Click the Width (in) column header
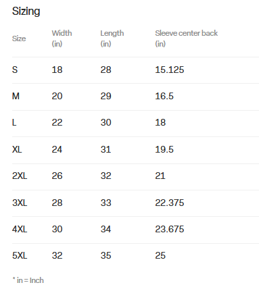This screenshot has height=285, width=259. 62,38
